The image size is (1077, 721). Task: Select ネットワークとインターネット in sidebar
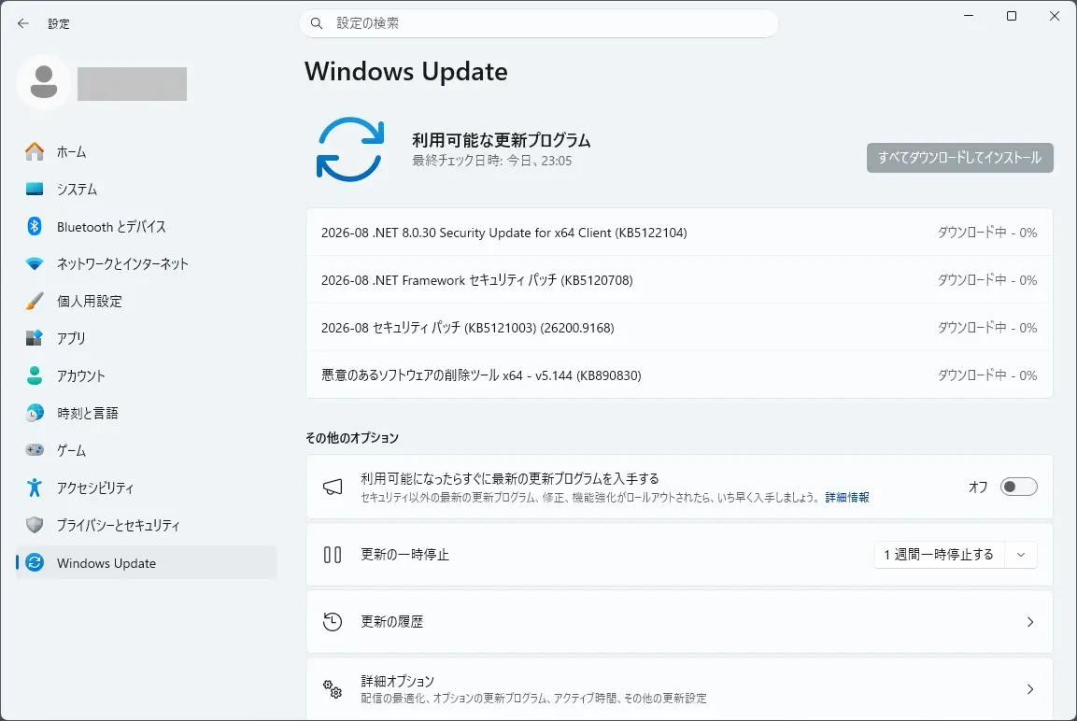tap(146, 263)
